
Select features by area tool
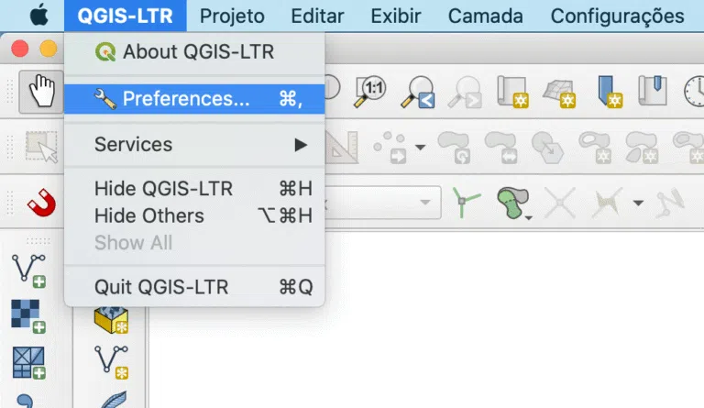(x=41, y=147)
